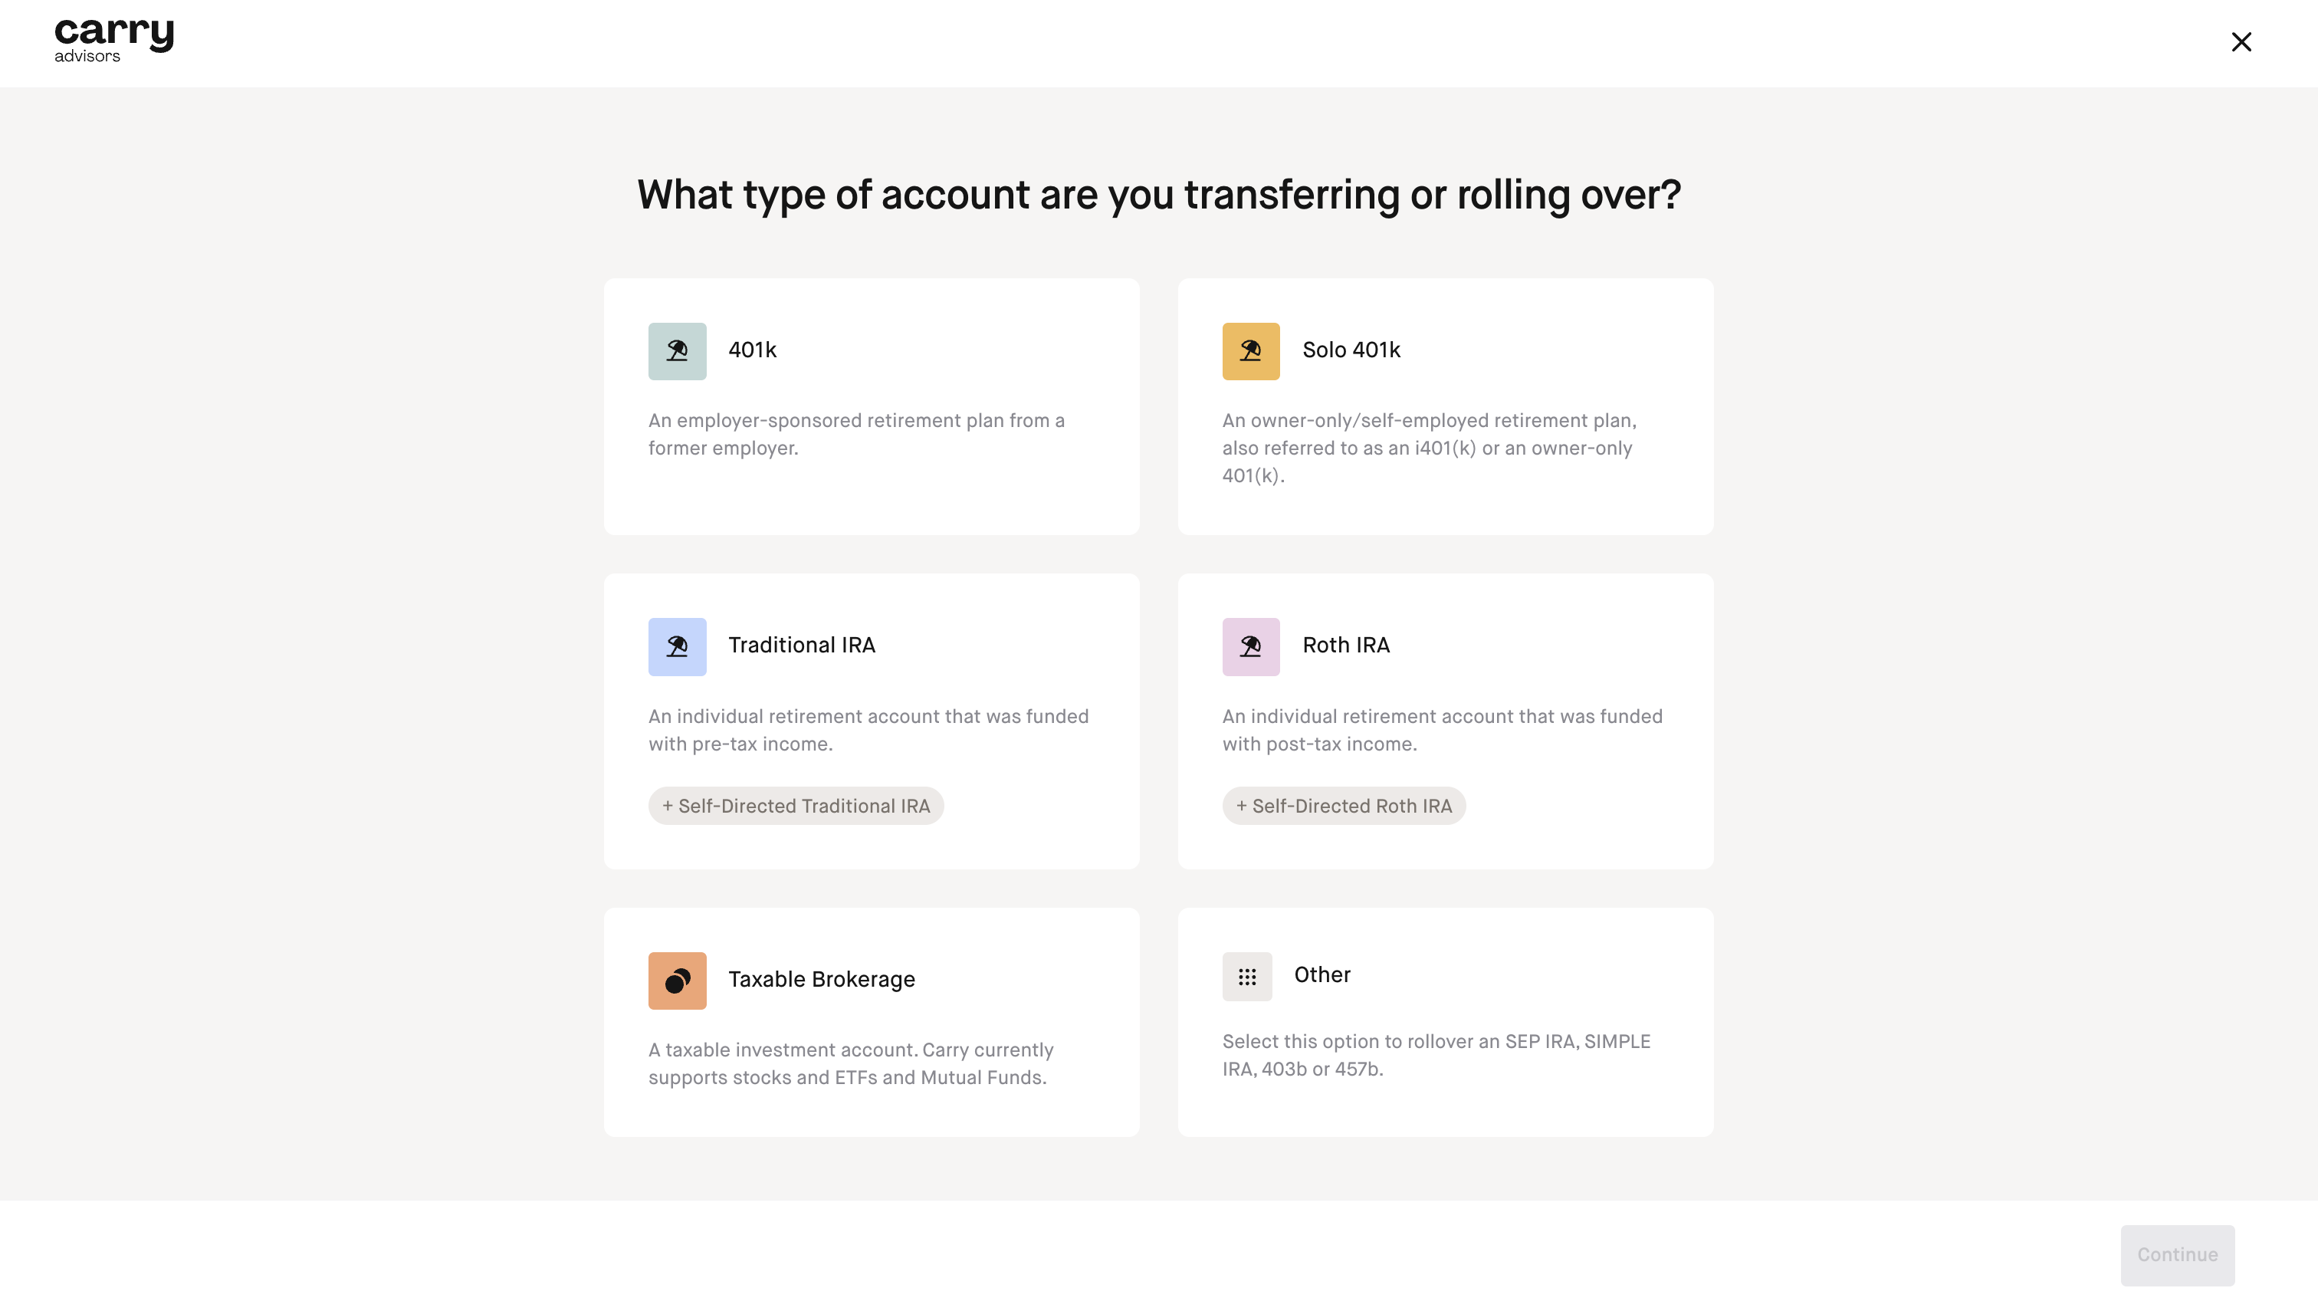Click the blue Traditional IRA icon
Screen dimensions: 2318x1311
point(677,646)
